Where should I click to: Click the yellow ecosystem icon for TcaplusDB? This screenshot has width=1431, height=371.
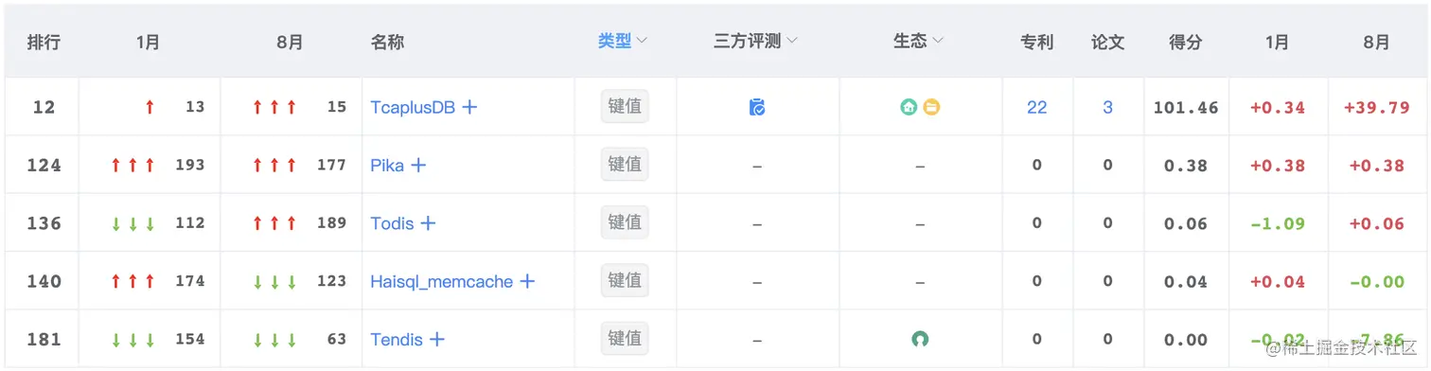pos(931,107)
